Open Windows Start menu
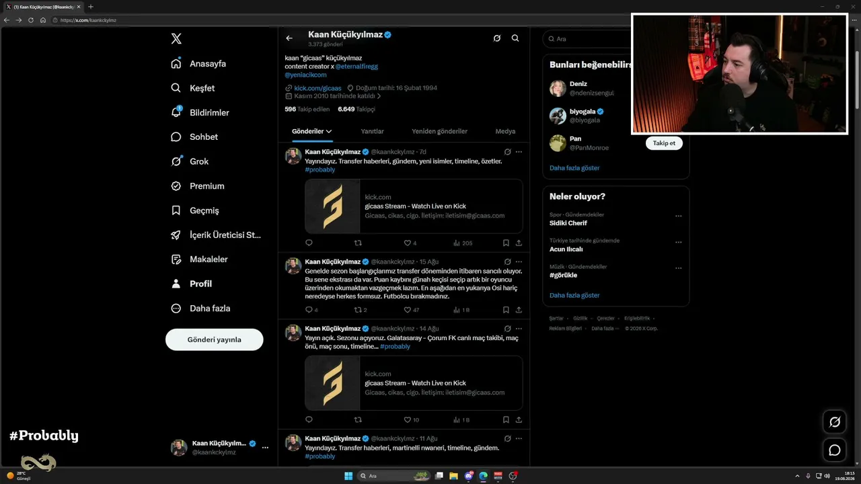 click(x=348, y=476)
